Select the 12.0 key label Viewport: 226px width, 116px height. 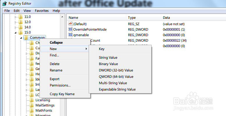click(x=28, y=22)
